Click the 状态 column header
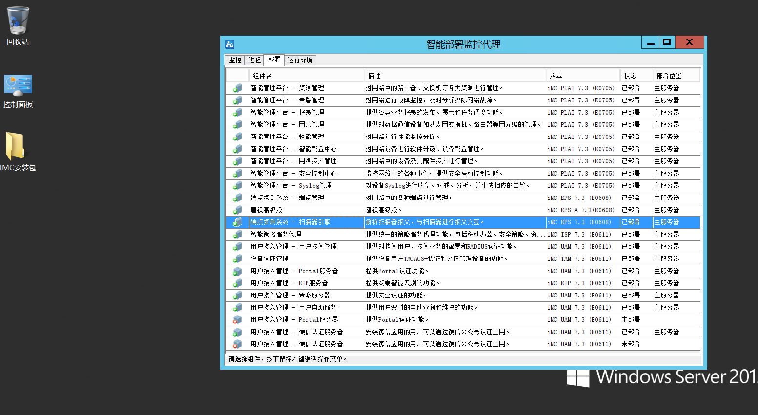Screen dimensions: 758x415 [636, 76]
